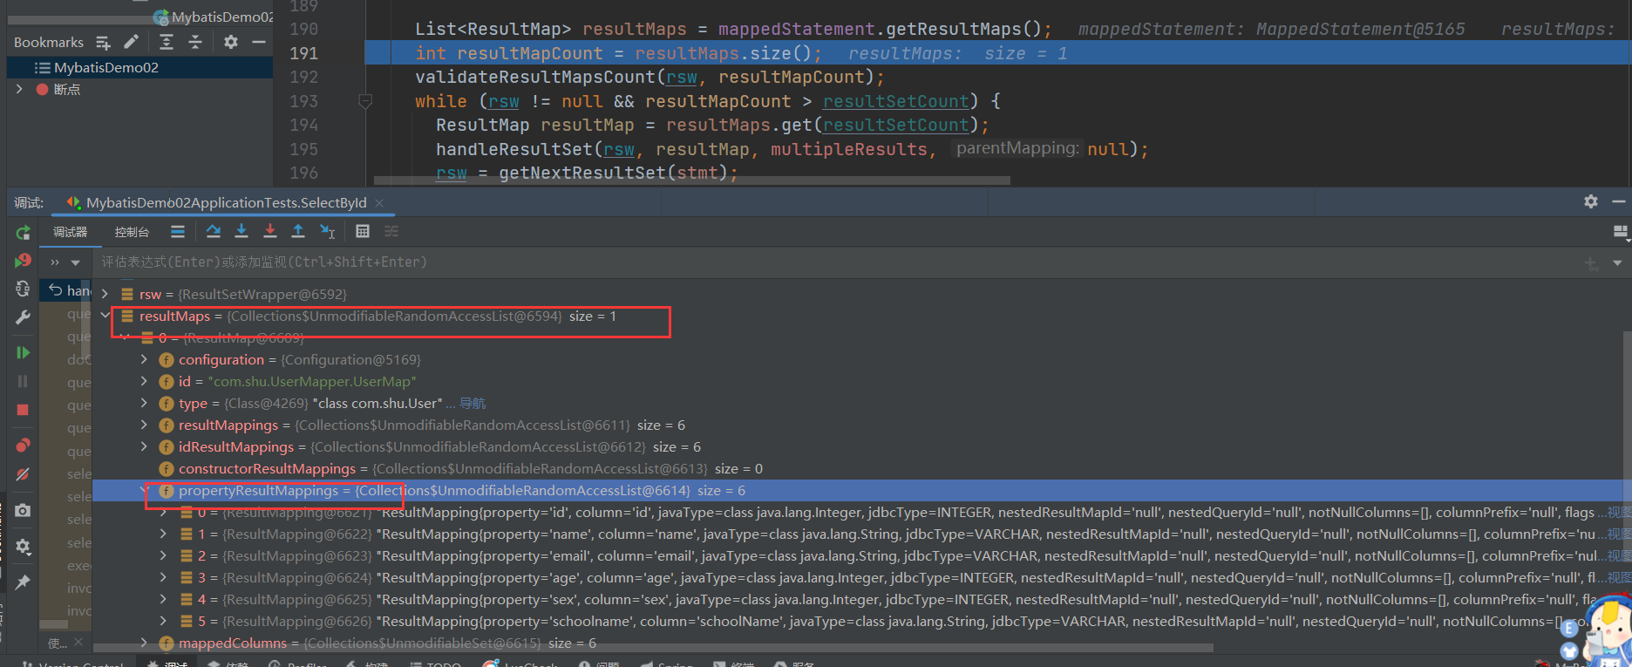Pause the program
This screenshot has width=1632, height=667.
(23, 381)
